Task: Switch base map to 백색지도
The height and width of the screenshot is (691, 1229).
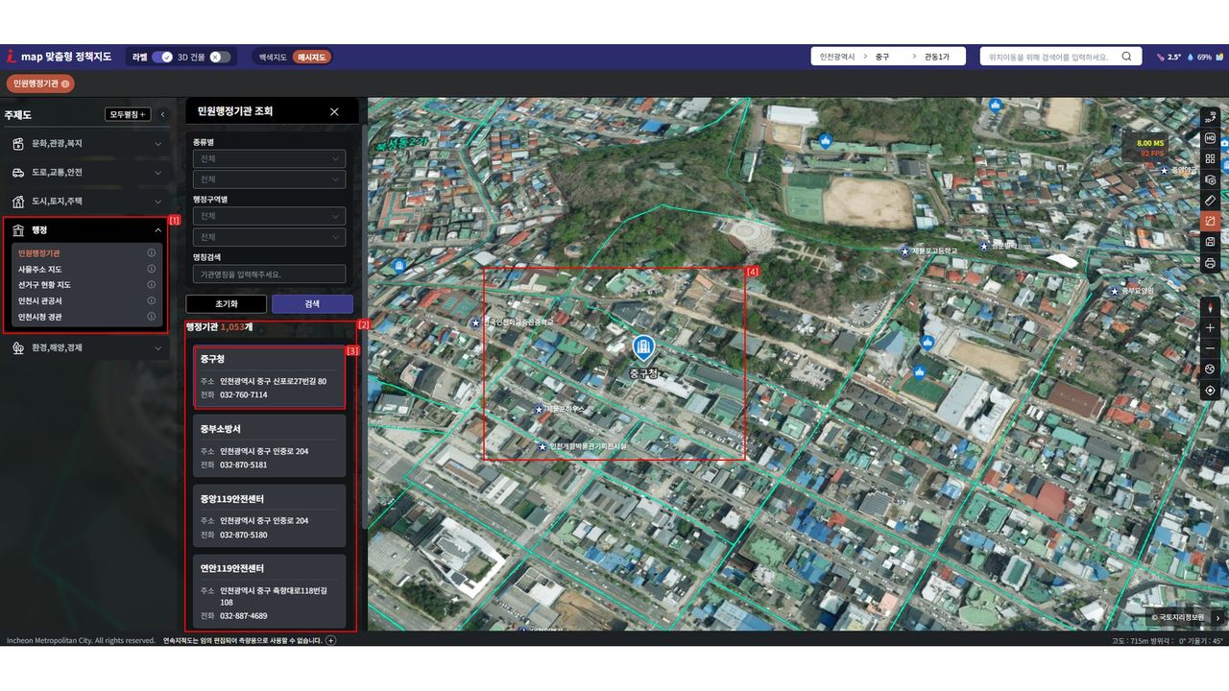Action: [273, 57]
